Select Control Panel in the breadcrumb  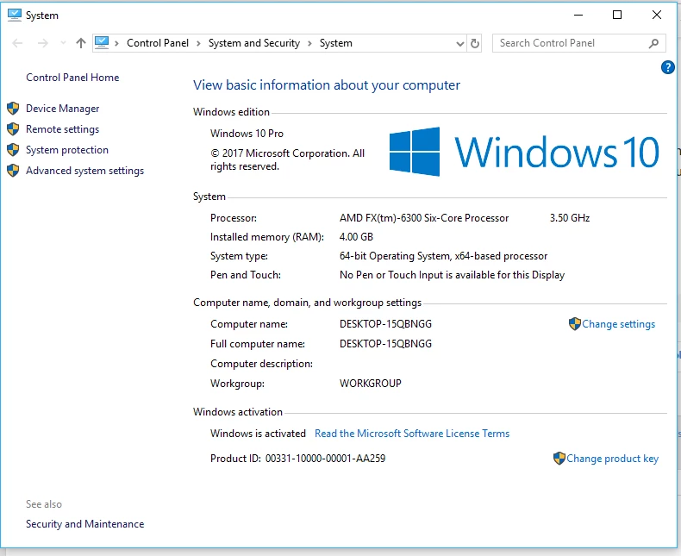point(158,43)
